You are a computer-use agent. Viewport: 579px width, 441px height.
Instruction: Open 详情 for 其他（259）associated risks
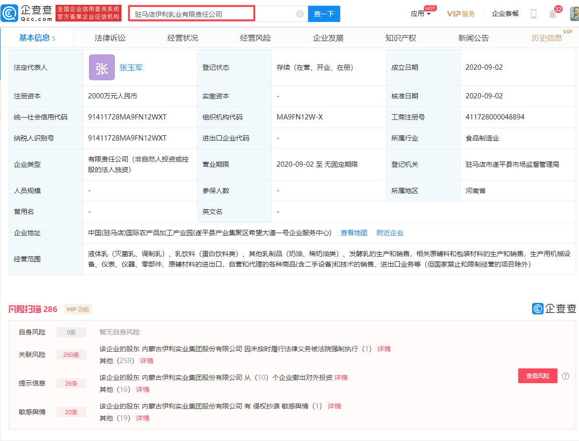click(147, 361)
